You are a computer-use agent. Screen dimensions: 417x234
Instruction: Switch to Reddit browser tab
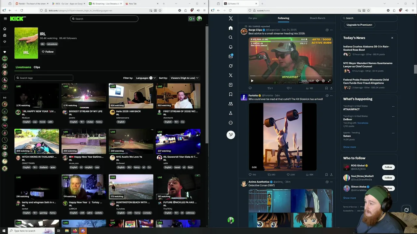pos(31,4)
